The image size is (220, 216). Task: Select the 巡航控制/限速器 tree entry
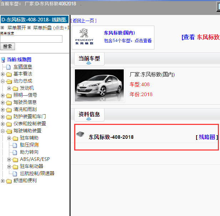(37, 173)
